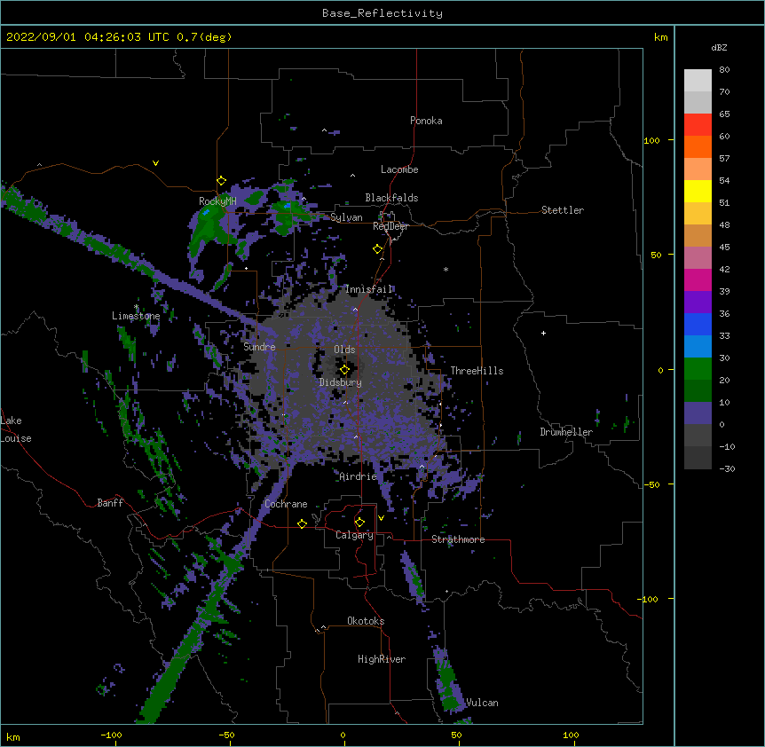Click the 50 tick on the bottom axis

(x=456, y=735)
